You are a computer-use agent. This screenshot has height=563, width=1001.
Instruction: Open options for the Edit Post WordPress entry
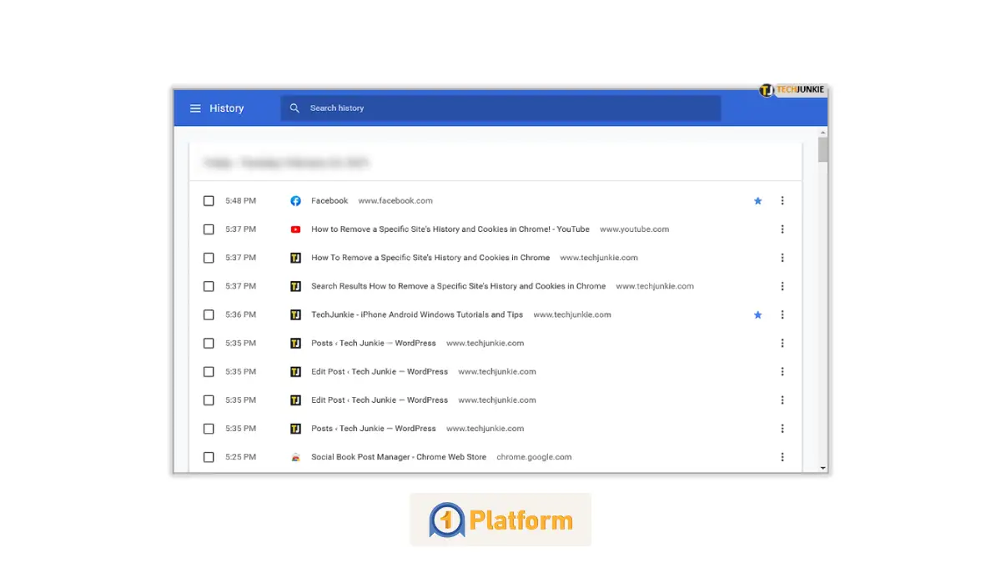[x=782, y=371]
